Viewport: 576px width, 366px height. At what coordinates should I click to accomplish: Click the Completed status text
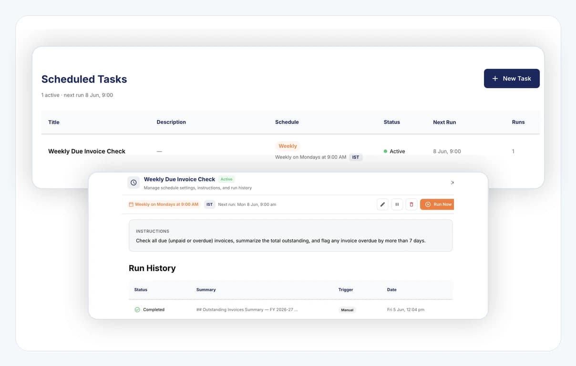click(x=154, y=310)
